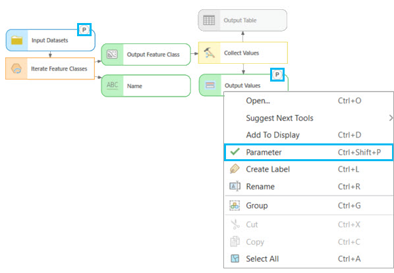This screenshot has width=394, height=273.
Task: Expand the Suggest Next Tools submenu arrow
Action: (391, 118)
